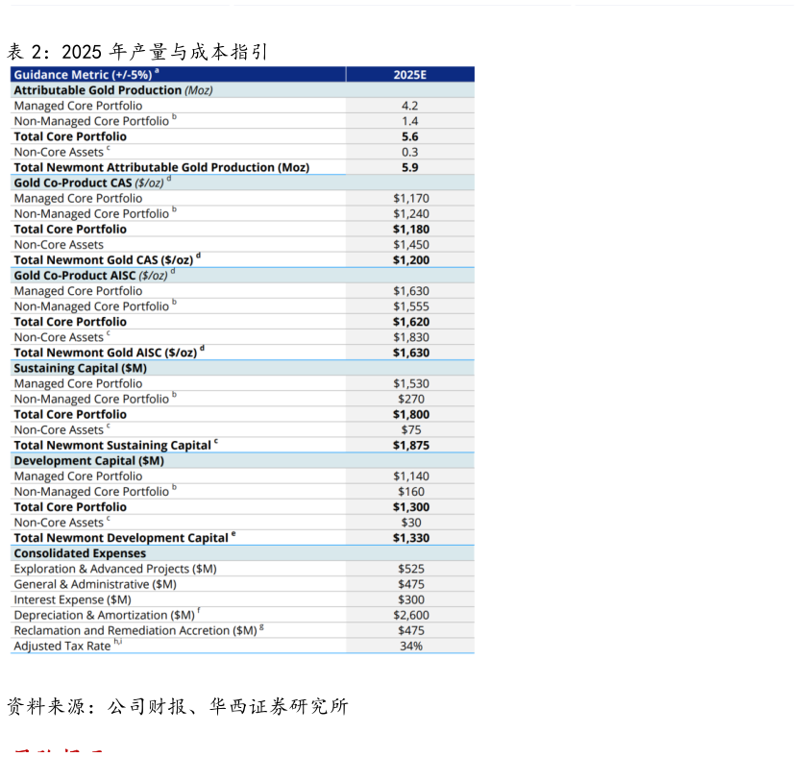Image resolution: width=809 pixels, height=757 pixels.
Task: Select the 34% Adjusted Tax Rate value
Action: pos(410,646)
